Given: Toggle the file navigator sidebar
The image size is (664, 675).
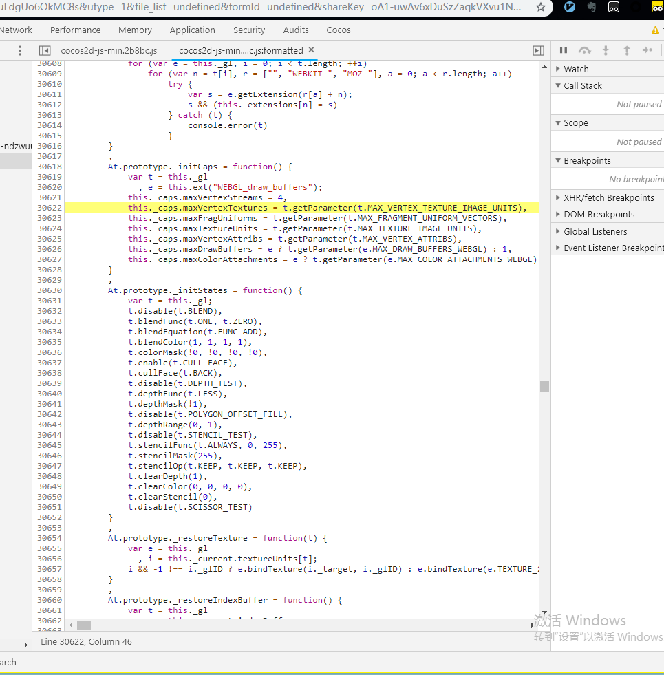Looking at the screenshot, I should pos(44,50).
